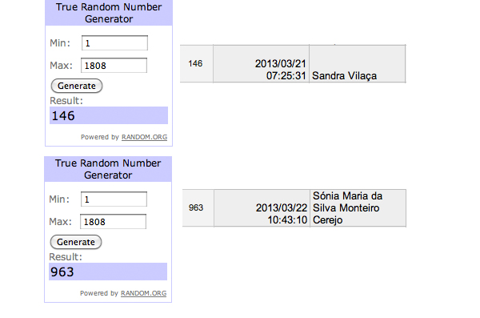Click the 2013/03/21 07:25:31 timestamp cell
The image size is (480, 318).
point(261,63)
